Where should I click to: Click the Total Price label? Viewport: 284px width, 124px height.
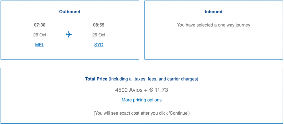(96, 79)
